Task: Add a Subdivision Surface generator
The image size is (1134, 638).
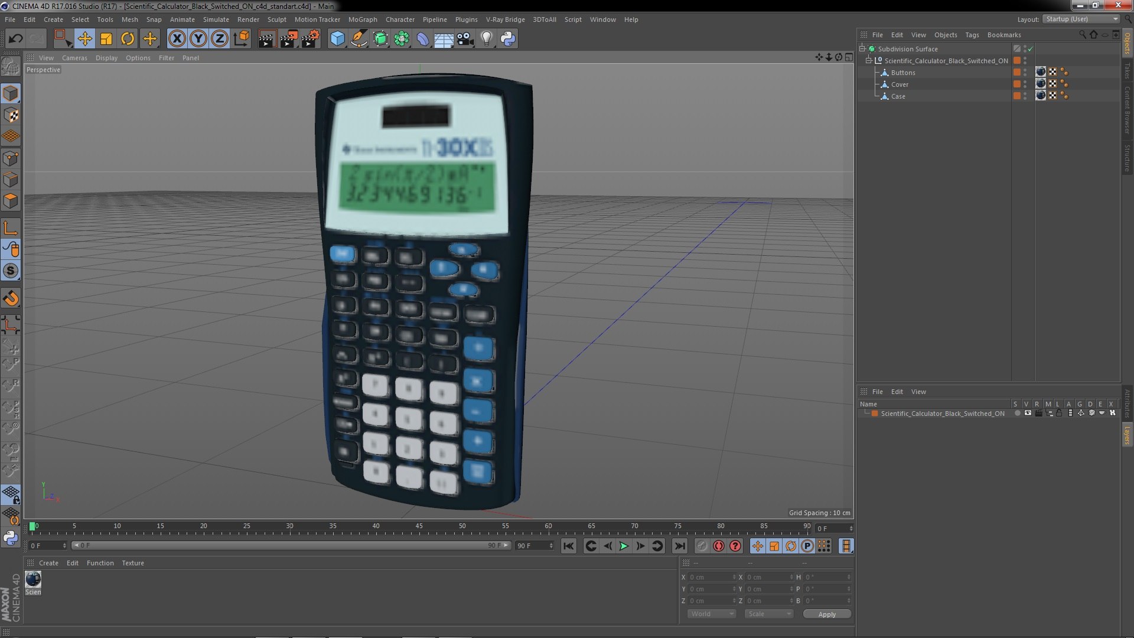Action: (x=380, y=39)
